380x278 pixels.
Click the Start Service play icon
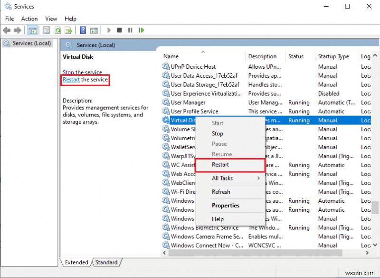click(x=109, y=30)
